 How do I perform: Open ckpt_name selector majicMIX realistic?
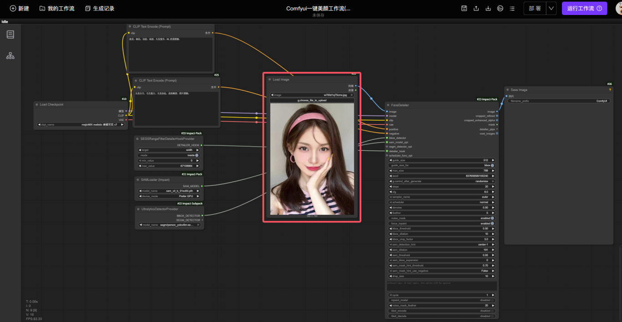point(81,124)
